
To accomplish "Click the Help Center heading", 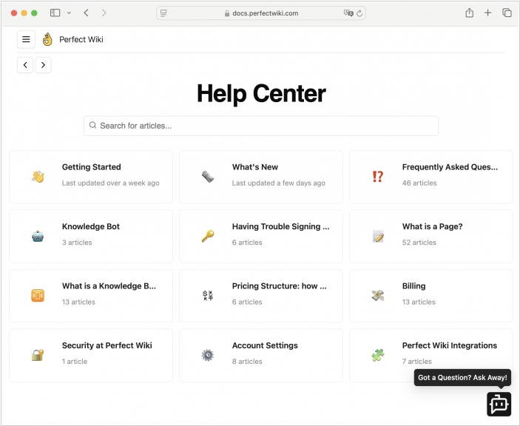I will tap(261, 93).
